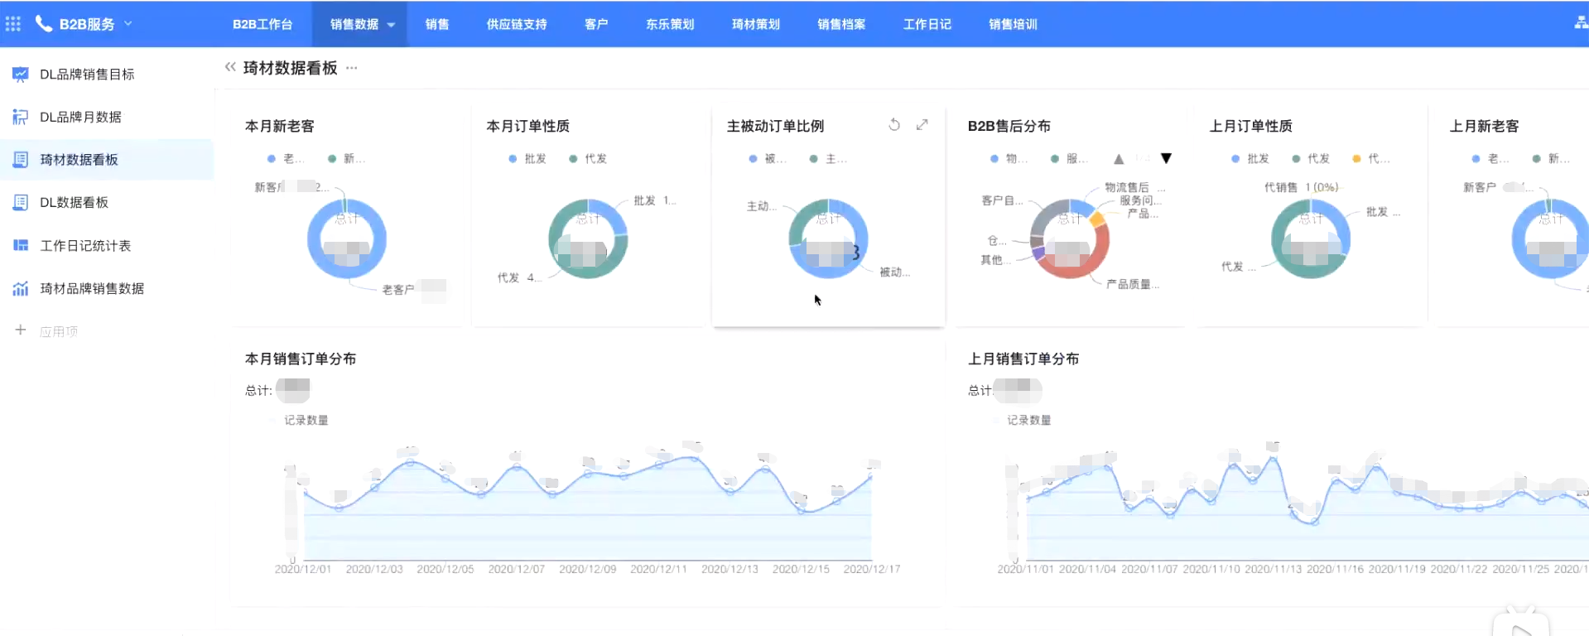Expand the 主被动订单比例 chart to fullscreen
The image size is (1589, 636).
922,125
